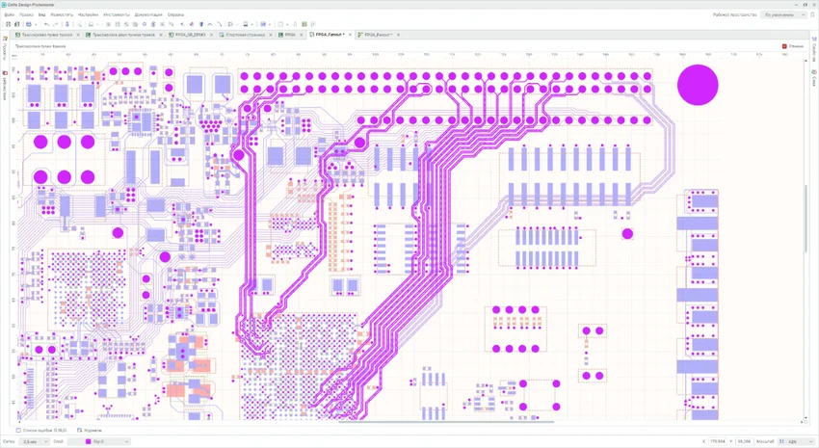The height and width of the screenshot is (448, 819).
Task: Switch to the FPGA_SB_DRM3 tab
Action: 190,35
